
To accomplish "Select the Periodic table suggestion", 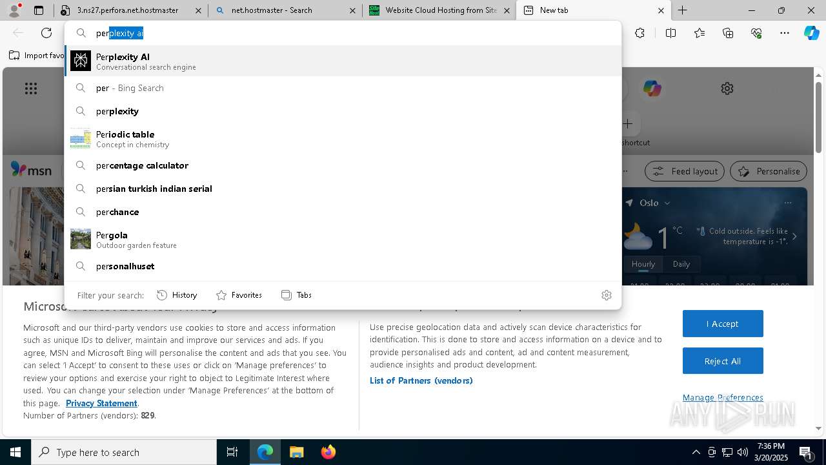I will pos(343,139).
